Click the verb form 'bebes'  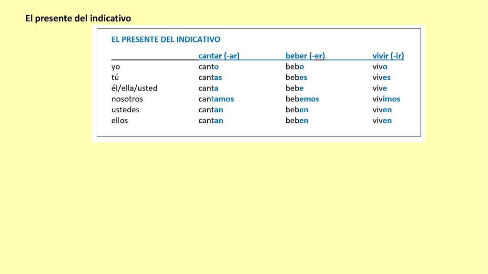296,78
